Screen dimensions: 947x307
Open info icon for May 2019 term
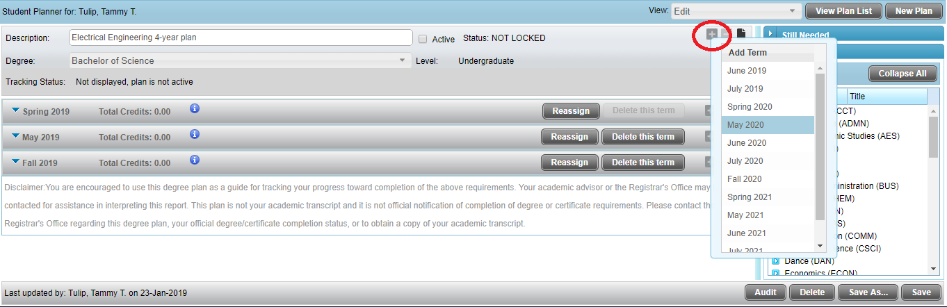click(195, 135)
